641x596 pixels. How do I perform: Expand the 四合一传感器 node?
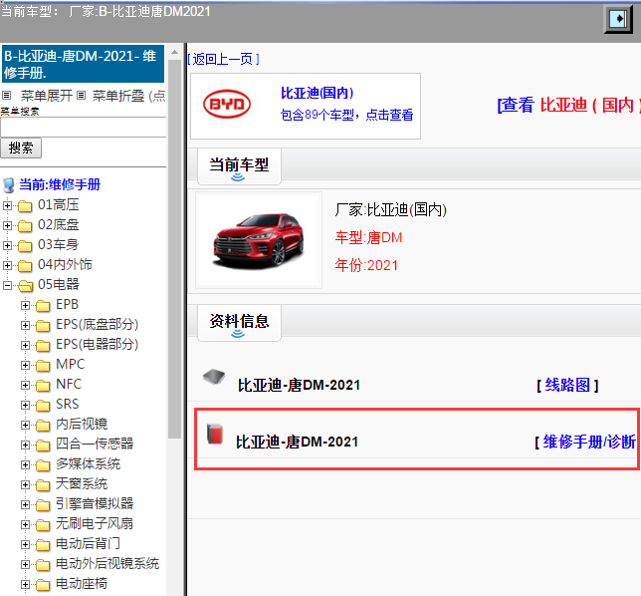tap(25, 445)
